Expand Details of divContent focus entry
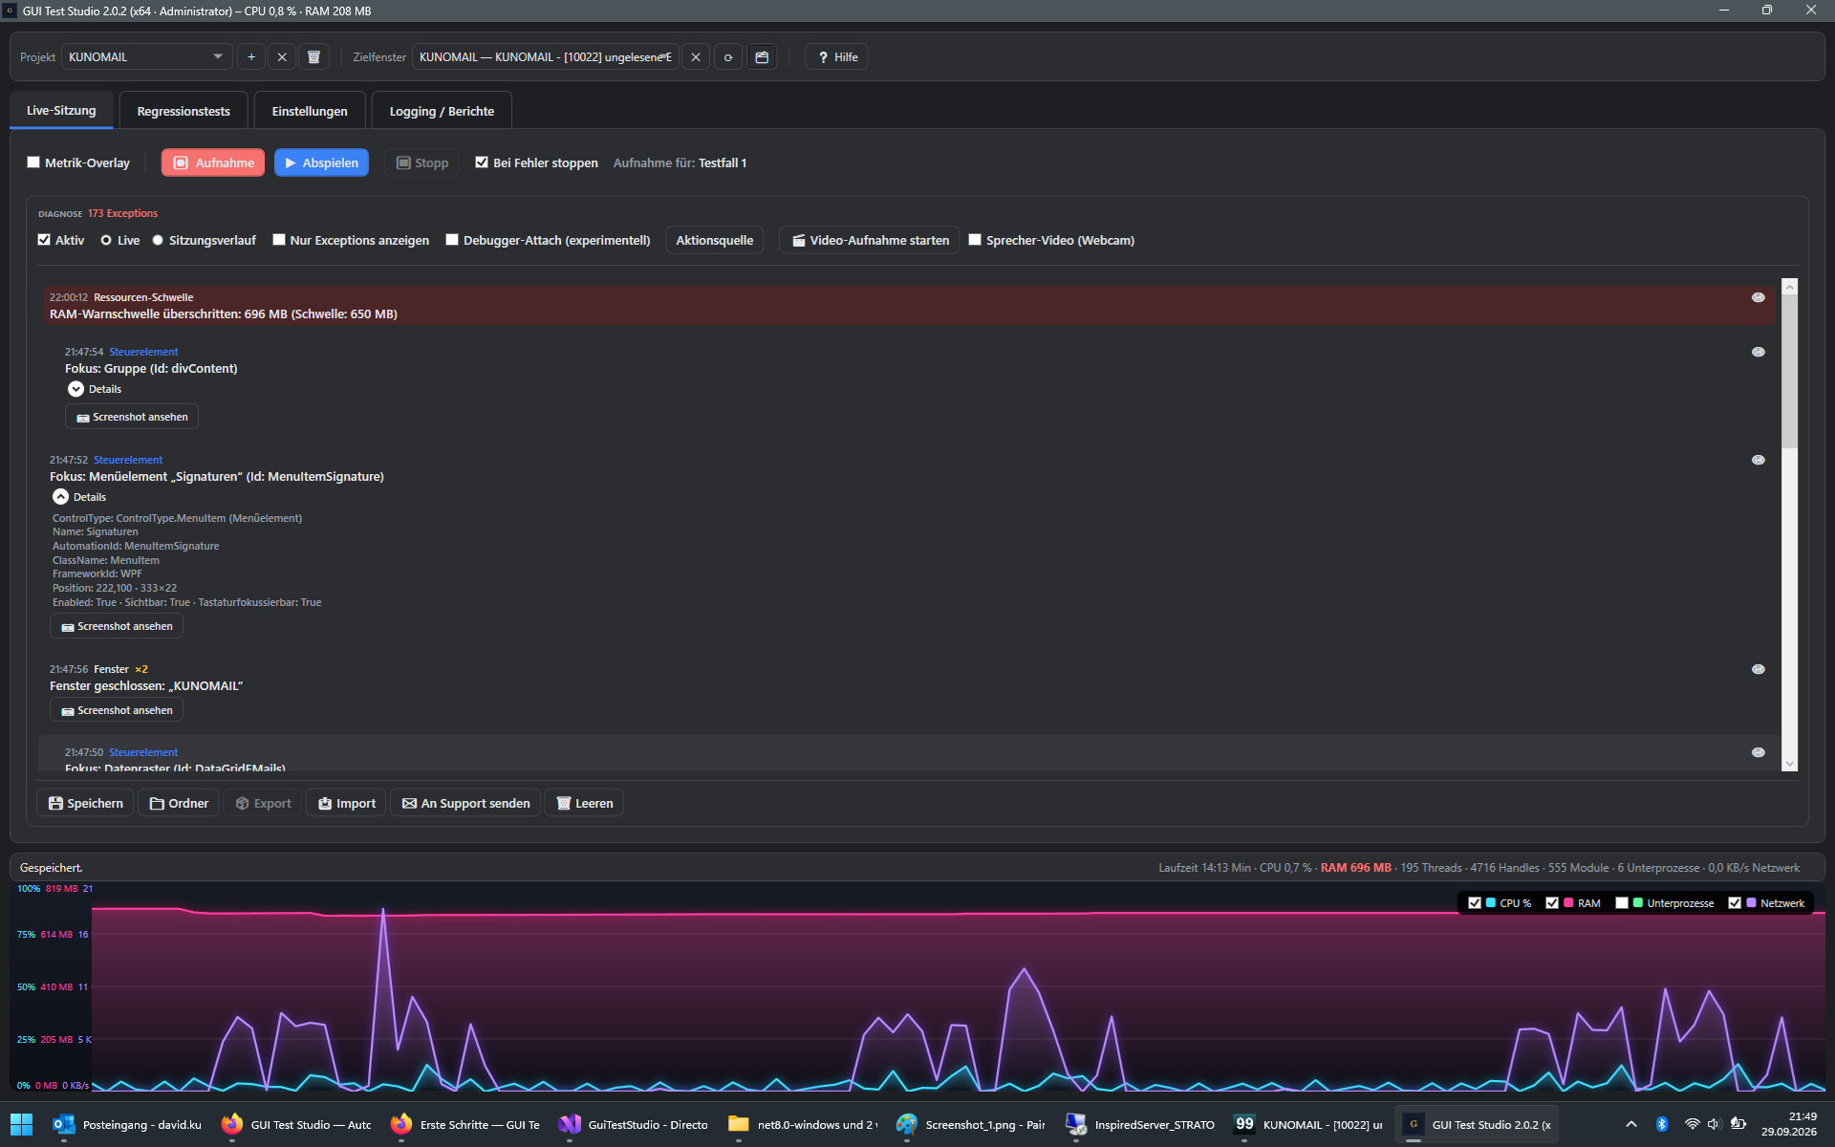The image size is (1835, 1147). (76, 389)
